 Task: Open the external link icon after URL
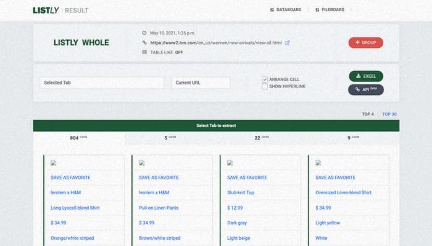tap(288, 43)
